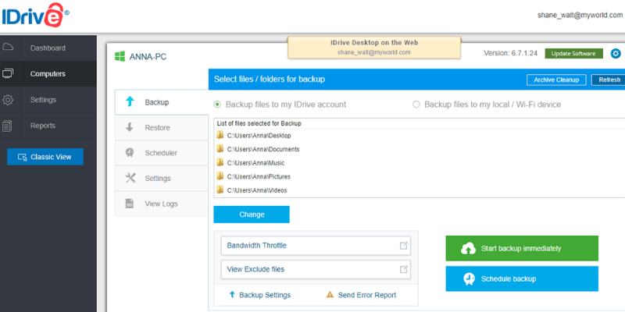
Task: Click the account email at top right
Action: 580,15
